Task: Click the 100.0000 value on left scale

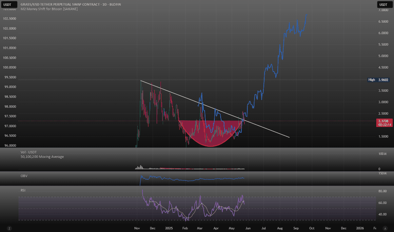Action: coord(10,67)
